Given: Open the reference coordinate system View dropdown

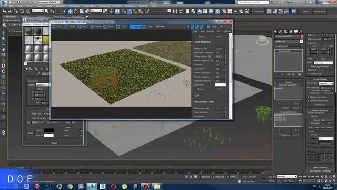Looking at the screenshot, I should click(96, 11).
